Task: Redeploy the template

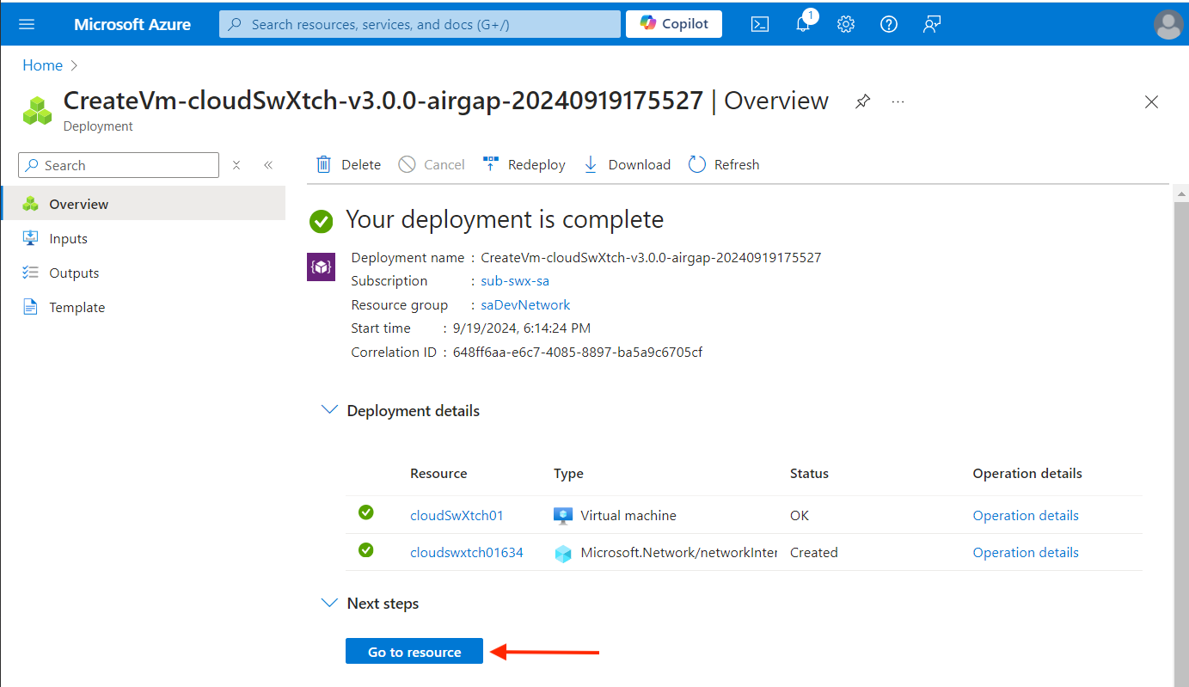Action: (x=524, y=164)
